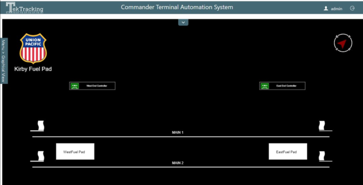Screen dimensions: 363x185
Task: Click the Union Pacific shield logo
Action: point(33,48)
